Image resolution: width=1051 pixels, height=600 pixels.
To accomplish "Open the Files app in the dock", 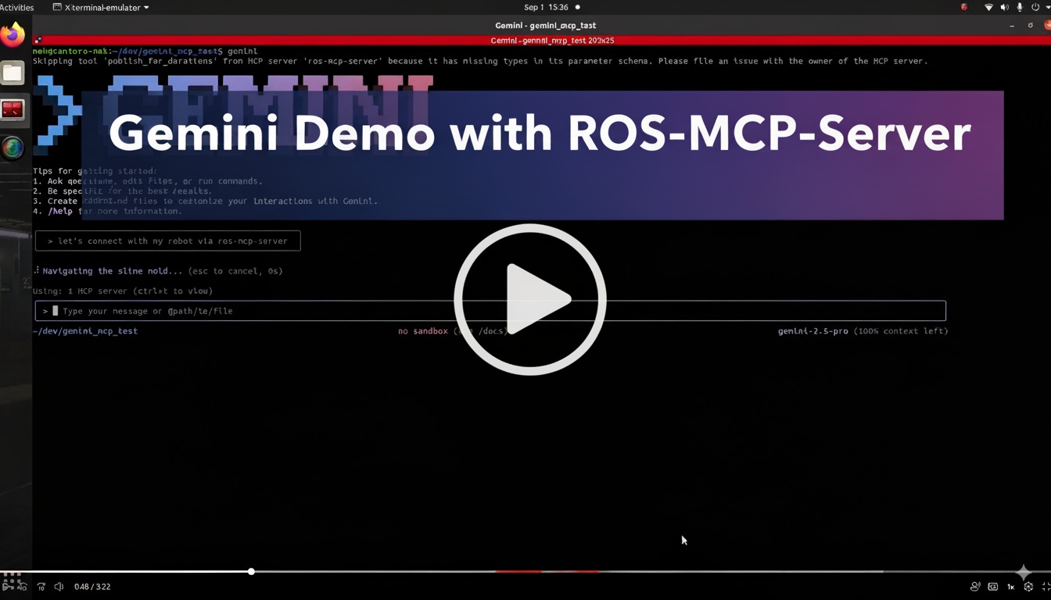I will (x=13, y=73).
